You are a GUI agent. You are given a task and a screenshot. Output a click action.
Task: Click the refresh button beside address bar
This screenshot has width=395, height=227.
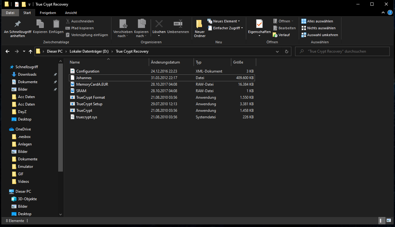point(287,51)
